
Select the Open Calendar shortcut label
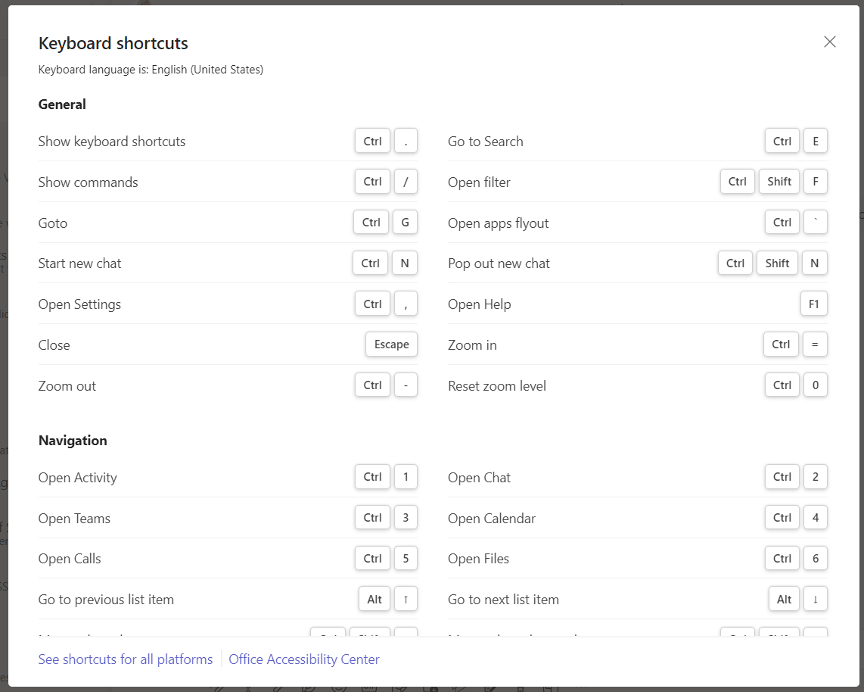492,519
